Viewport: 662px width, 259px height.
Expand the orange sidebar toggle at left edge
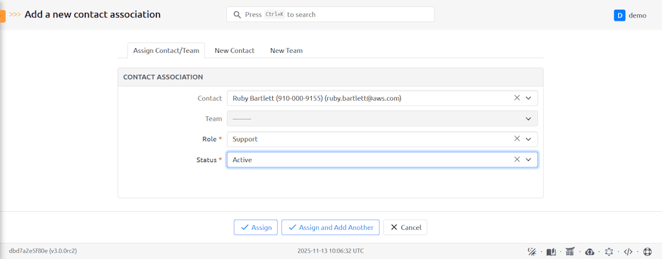pyautogui.click(x=3, y=15)
